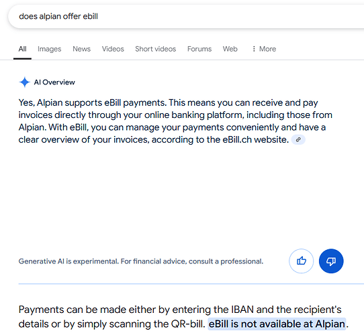
Task: Click the three-dot More icon
Action: pyautogui.click(x=254, y=49)
